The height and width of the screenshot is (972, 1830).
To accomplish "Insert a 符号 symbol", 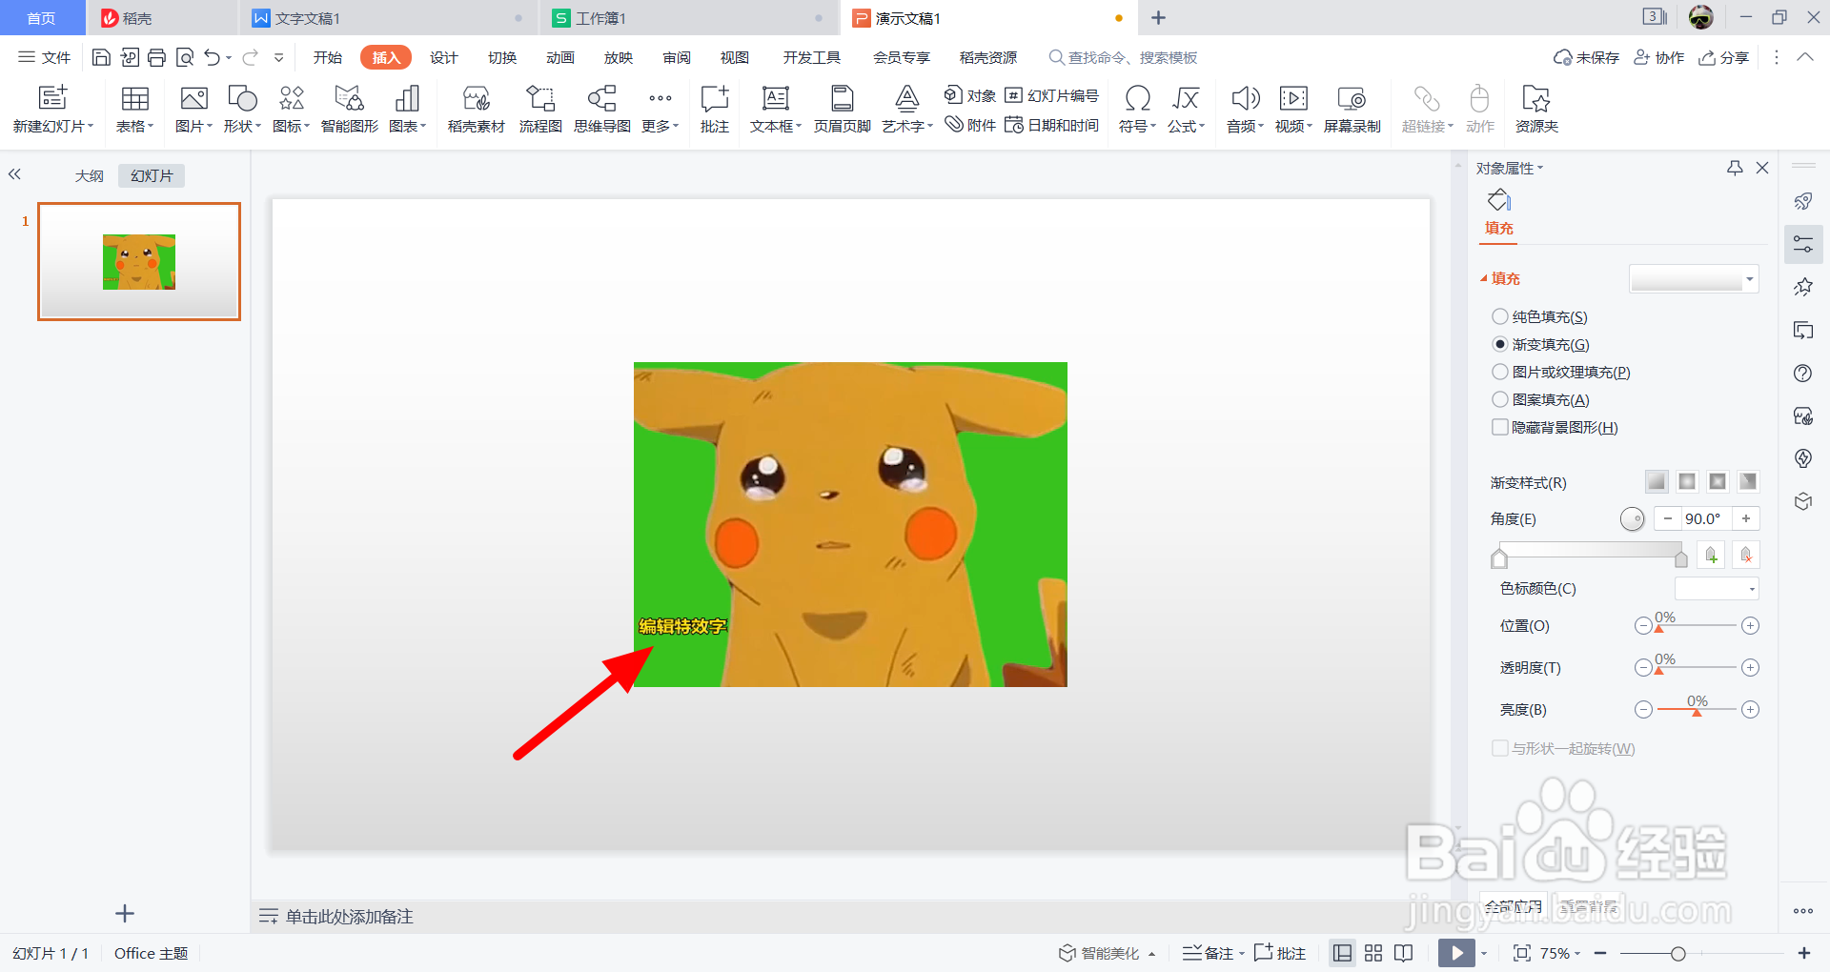I will click(x=1138, y=109).
